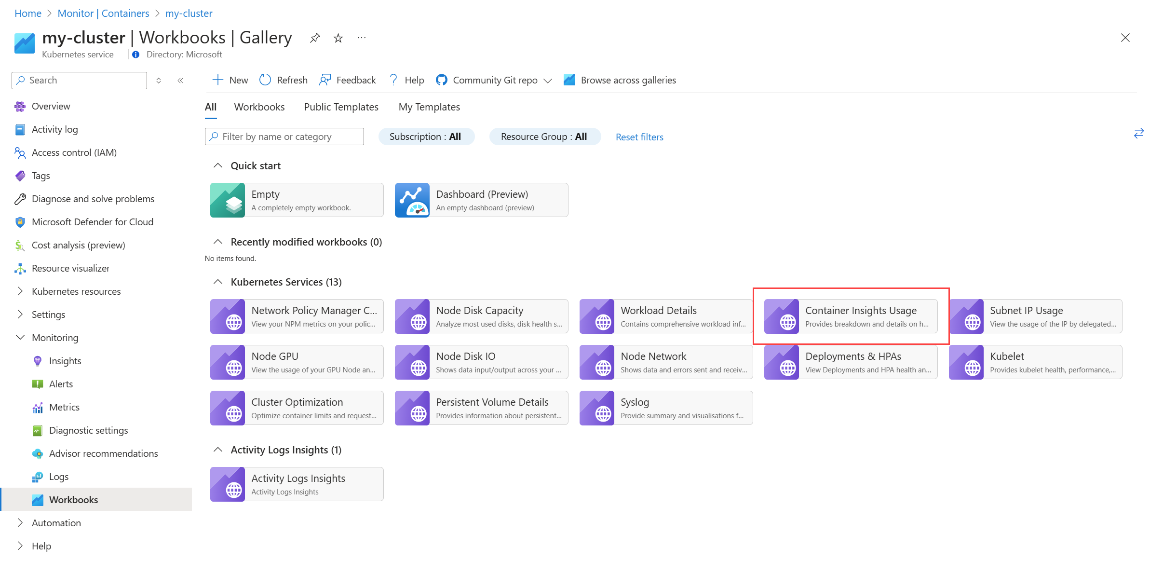This screenshot has height=561, width=1150.
Task: Click the favorite star icon
Action: pyautogui.click(x=338, y=38)
